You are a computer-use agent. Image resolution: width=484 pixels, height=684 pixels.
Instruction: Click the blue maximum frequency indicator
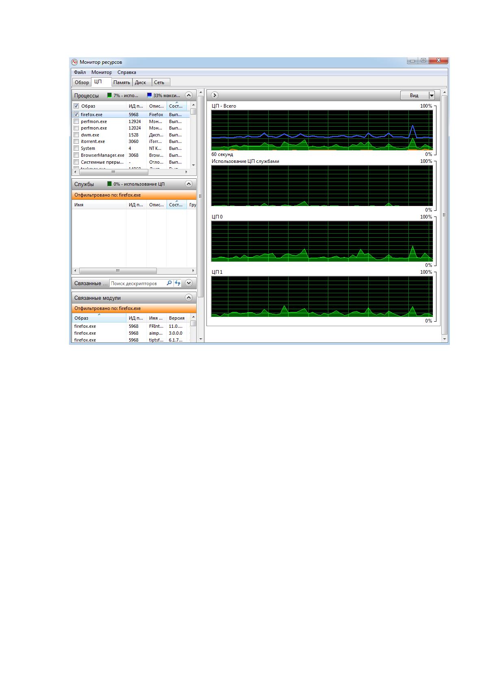coord(149,95)
